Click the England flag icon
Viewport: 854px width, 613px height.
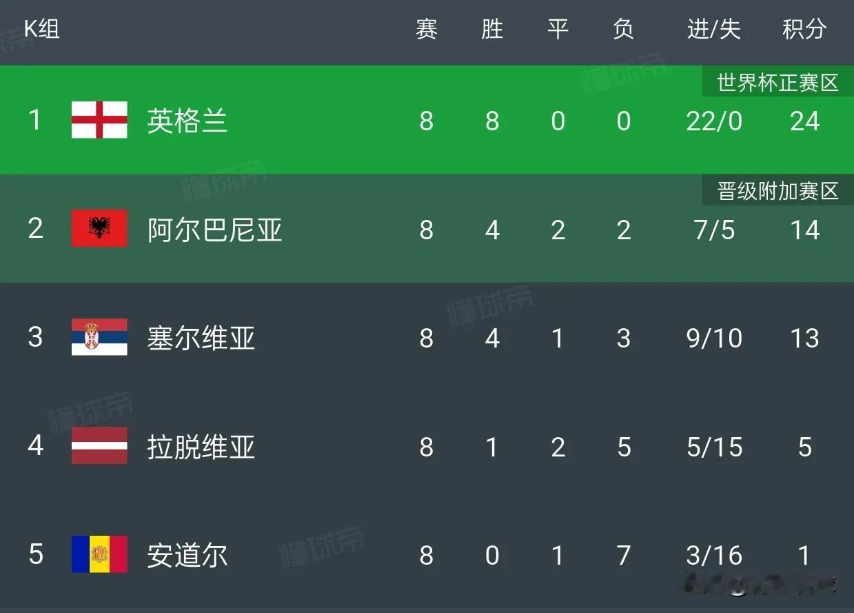[x=99, y=120]
